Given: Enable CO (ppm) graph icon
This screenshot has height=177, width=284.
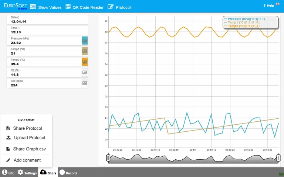Looking at the screenshot, I should point(85,83).
